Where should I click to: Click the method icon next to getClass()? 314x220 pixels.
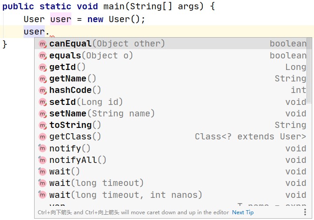click(x=43, y=137)
